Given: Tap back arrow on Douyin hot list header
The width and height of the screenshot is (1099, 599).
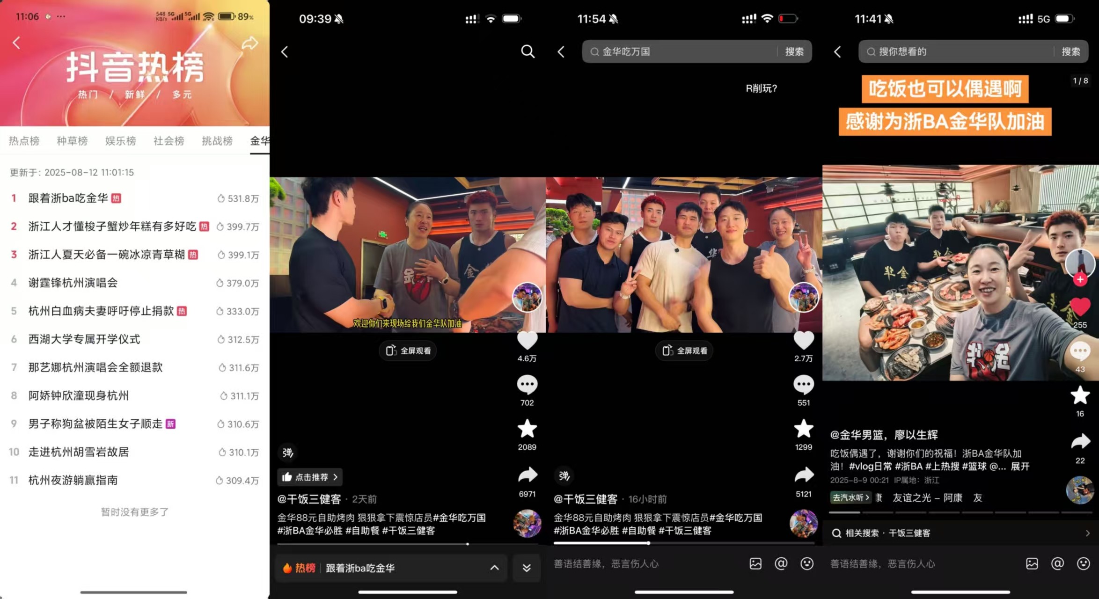Looking at the screenshot, I should pyautogui.click(x=16, y=43).
